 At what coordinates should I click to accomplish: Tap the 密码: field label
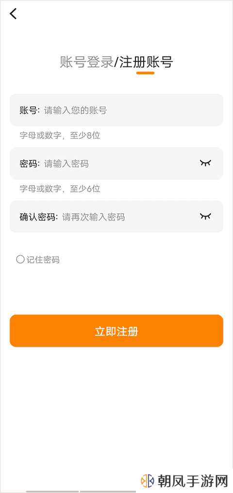click(x=30, y=164)
